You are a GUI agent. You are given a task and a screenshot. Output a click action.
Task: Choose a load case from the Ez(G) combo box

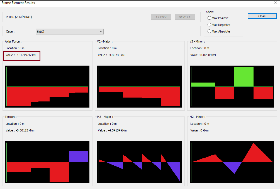70,31
